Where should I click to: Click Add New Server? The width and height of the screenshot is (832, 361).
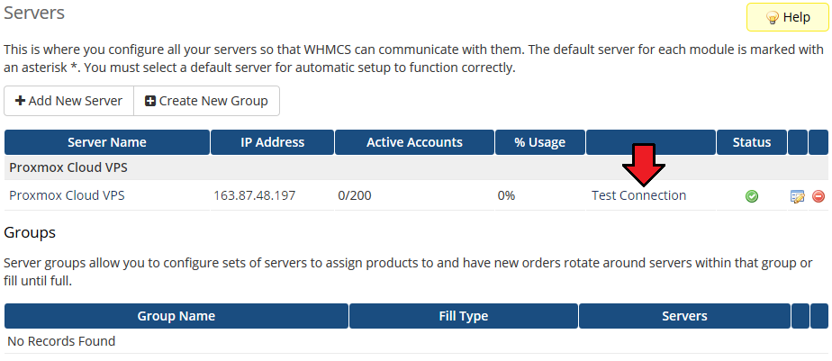[69, 101]
